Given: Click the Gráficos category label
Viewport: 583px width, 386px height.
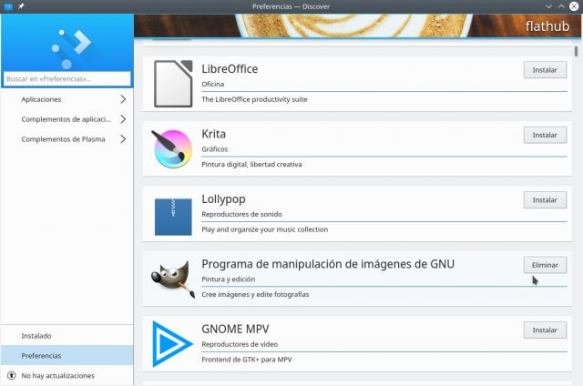Looking at the screenshot, I should coord(215,149).
